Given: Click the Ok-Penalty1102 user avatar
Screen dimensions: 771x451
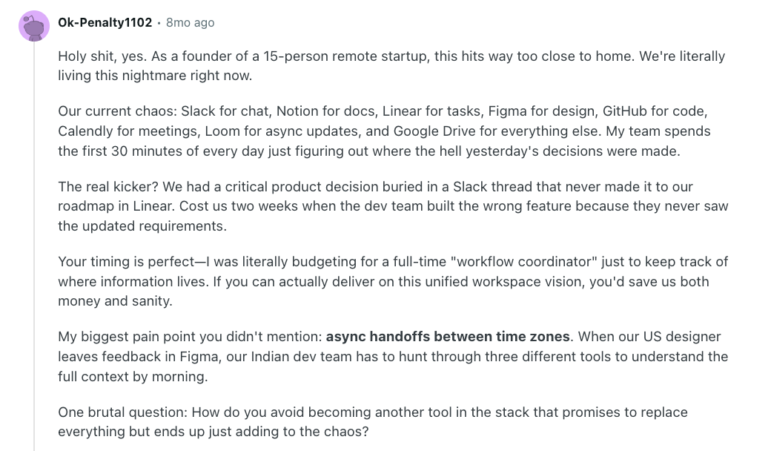Looking at the screenshot, I should (34, 26).
